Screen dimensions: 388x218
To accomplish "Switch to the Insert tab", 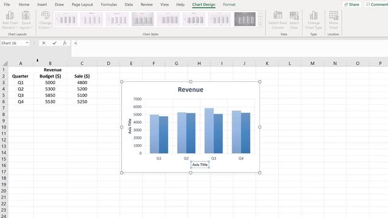I will [42, 4].
